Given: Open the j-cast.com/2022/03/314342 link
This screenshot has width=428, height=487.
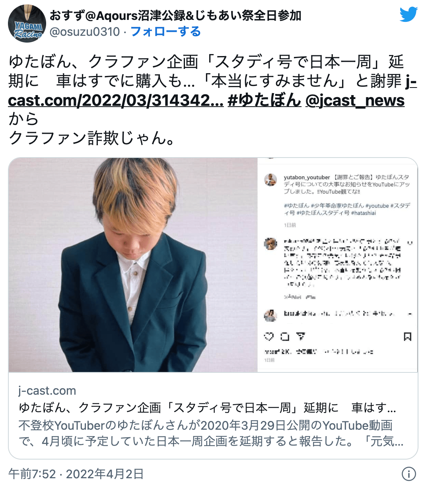Looking at the screenshot, I should point(212,91).
